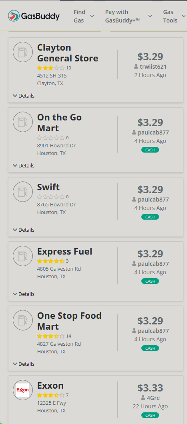Open Pay with GasBuddy+ menu
Screen dimensions: 187x424
[x=129, y=16]
